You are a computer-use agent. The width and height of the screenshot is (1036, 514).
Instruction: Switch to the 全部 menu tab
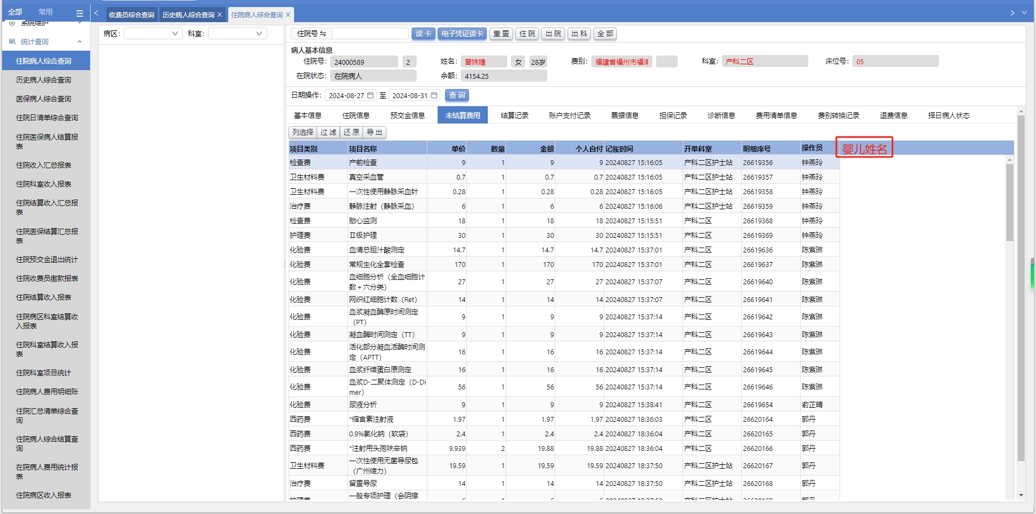click(15, 12)
